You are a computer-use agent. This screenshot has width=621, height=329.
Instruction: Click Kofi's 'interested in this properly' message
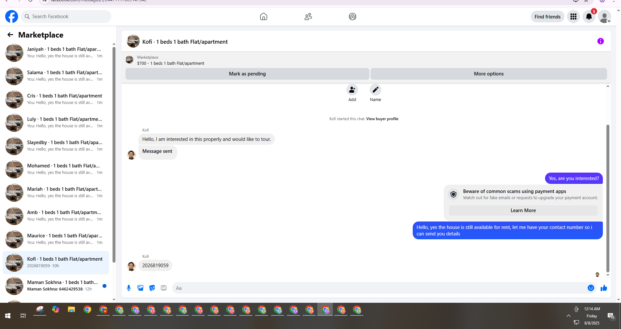(x=207, y=139)
